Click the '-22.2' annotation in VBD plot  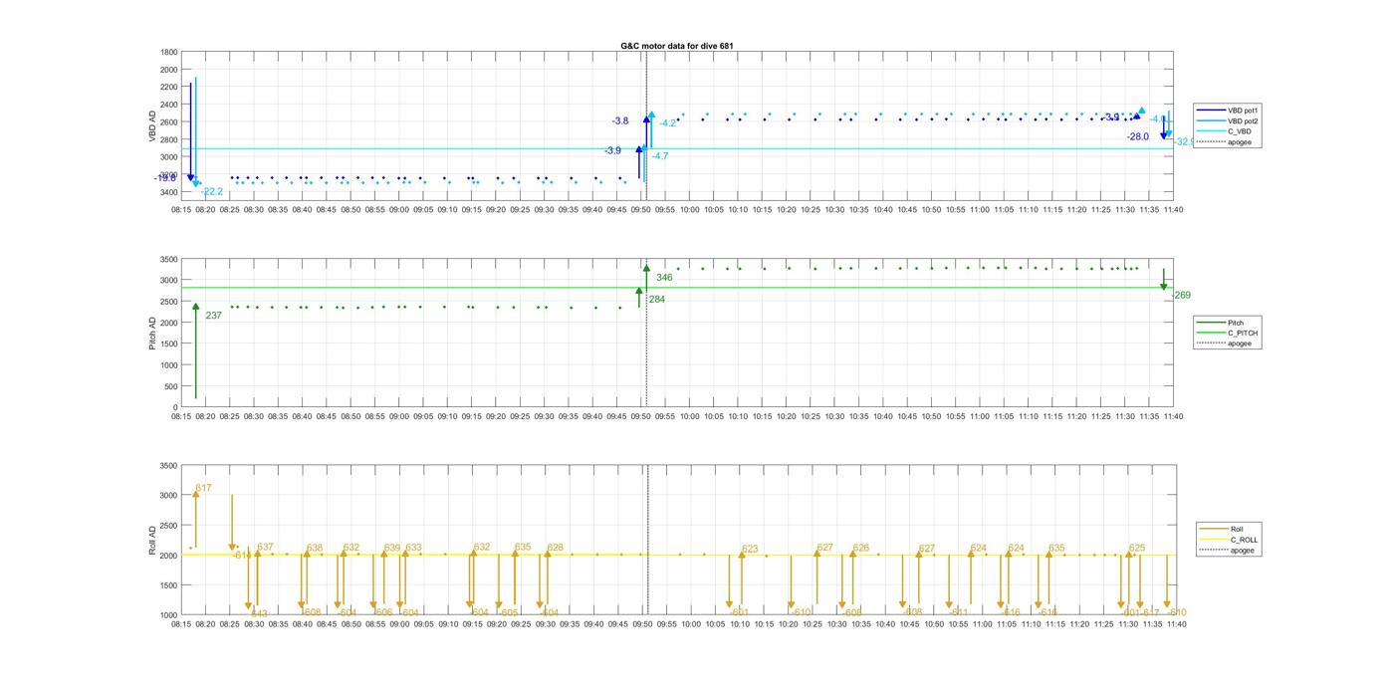[212, 191]
